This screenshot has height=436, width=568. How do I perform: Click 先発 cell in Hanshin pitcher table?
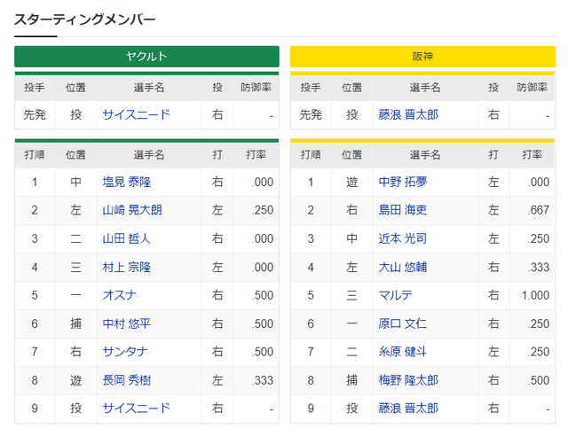pos(311,114)
